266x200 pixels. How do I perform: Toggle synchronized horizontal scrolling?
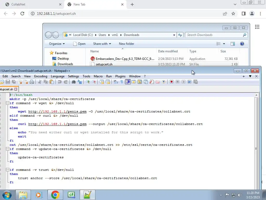(x=108, y=82)
